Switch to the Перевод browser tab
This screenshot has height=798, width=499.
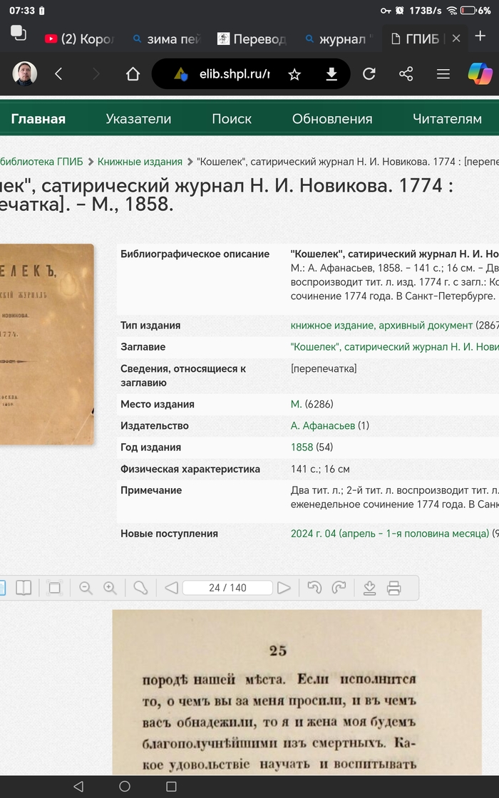coord(252,38)
